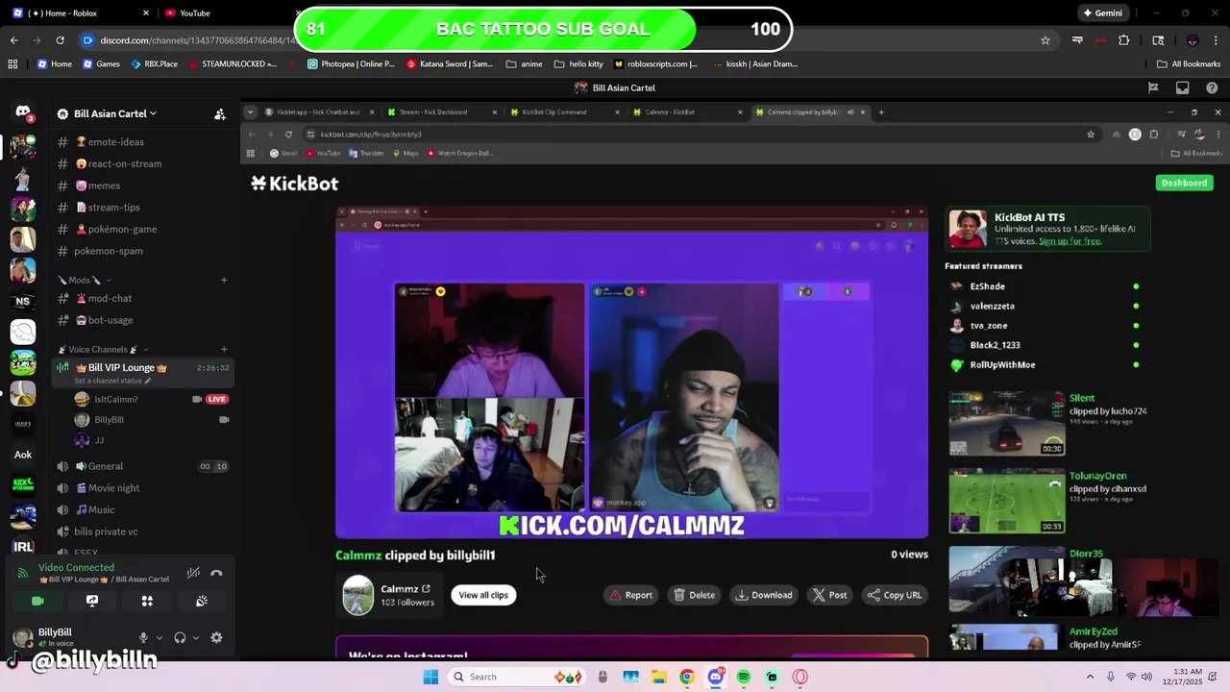Switch to the Calmmz - KickBot tab
Viewport: 1230px width, 692px height.
[687, 111]
